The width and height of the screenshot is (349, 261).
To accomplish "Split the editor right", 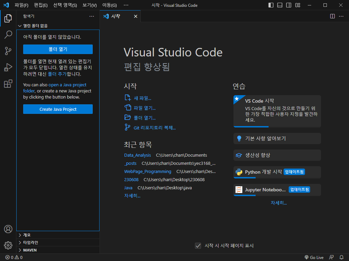I will [x=332, y=16].
